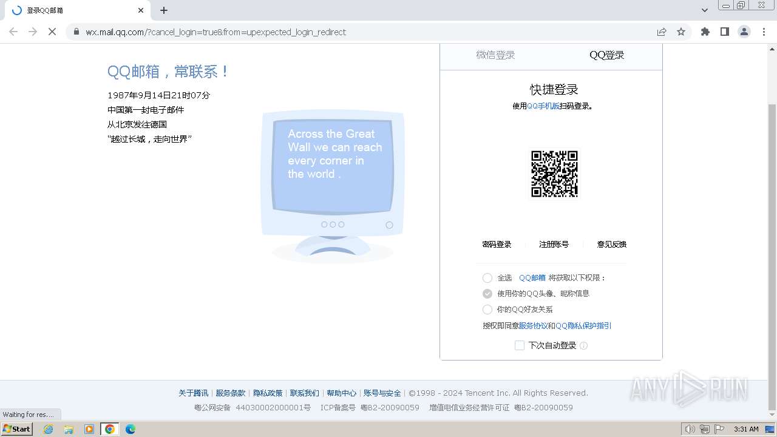Switch to QQ登录 tab

click(606, 55)
